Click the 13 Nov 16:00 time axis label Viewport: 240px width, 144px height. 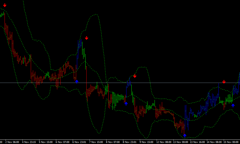pos(197,142)
